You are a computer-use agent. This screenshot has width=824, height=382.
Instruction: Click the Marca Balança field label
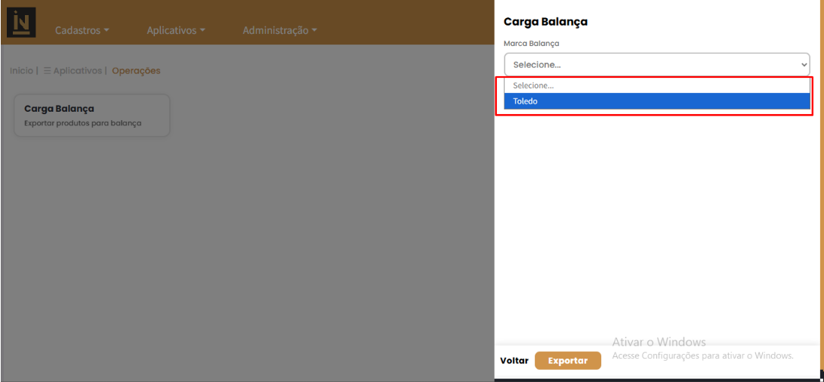(x=531, y=44)
